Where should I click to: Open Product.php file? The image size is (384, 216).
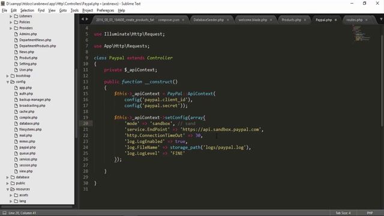pyautogui.click(x=28, y=58)
